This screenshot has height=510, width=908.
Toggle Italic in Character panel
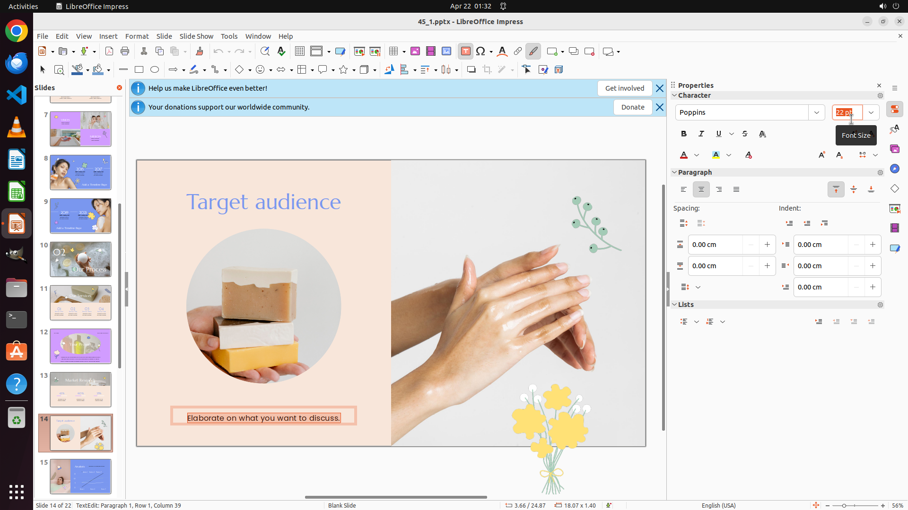[701, 134]
